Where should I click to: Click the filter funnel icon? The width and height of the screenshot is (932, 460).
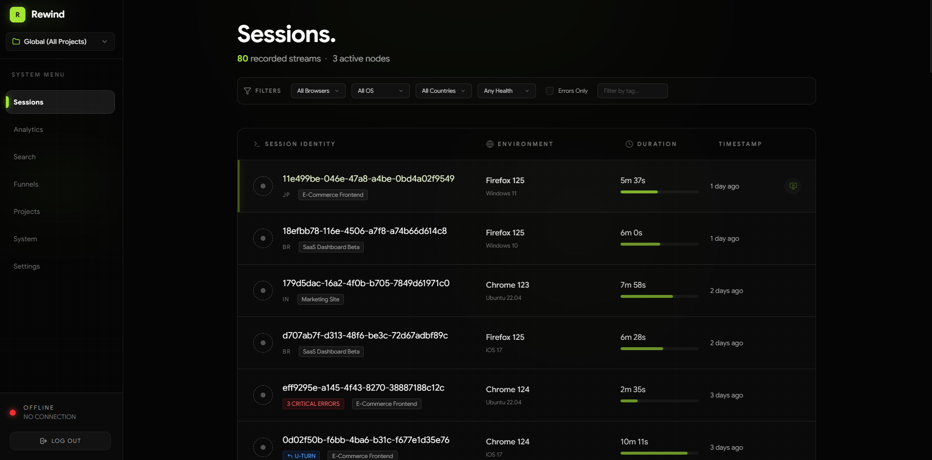coord(247,91)
